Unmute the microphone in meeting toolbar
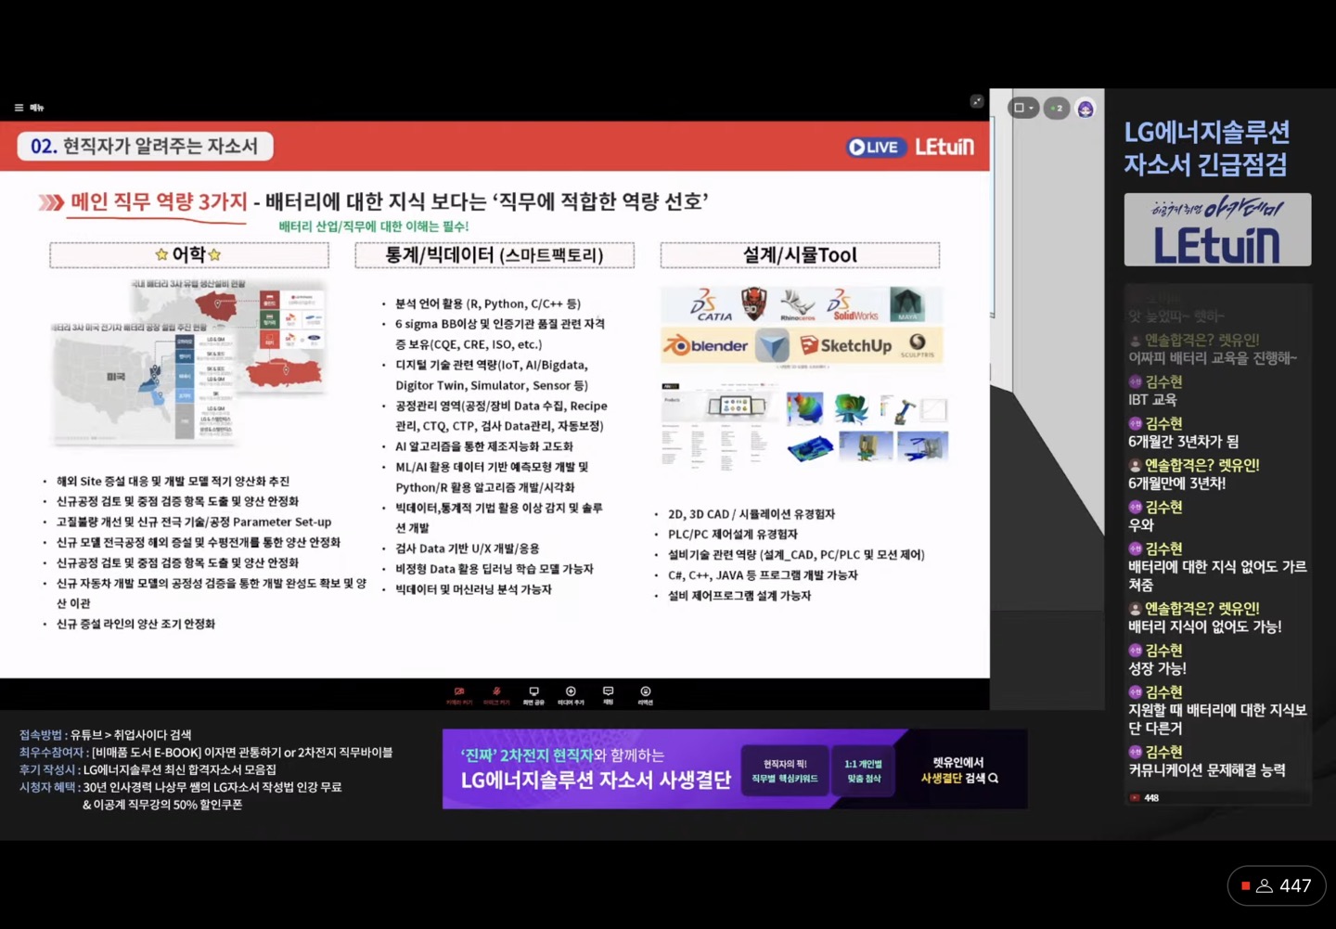The image size is (1336, 929). 496,696
